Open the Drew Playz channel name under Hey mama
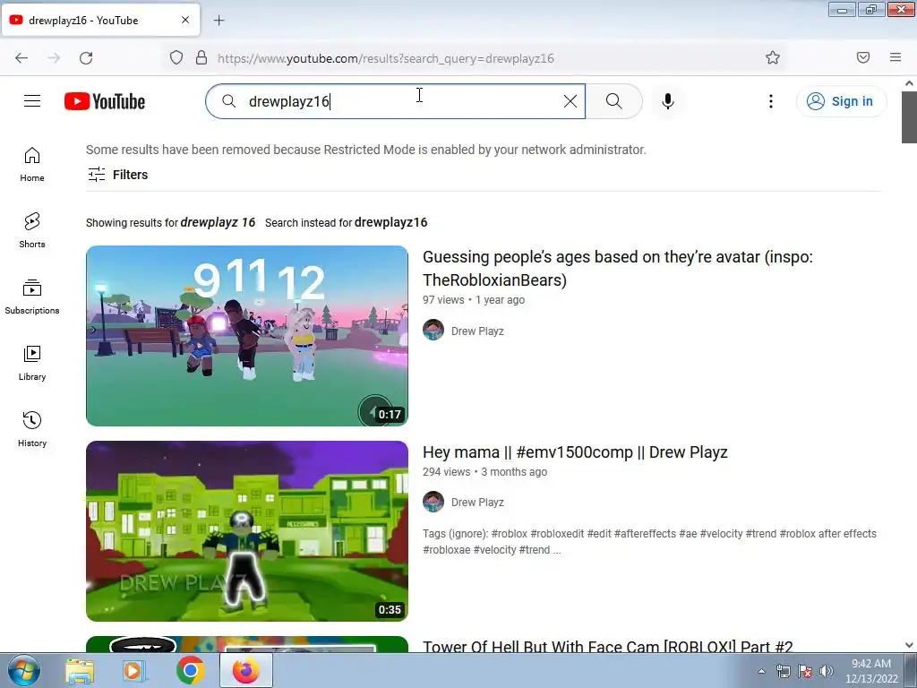The width and height of the screenshot is (917, 688). [x=477, y=502]
